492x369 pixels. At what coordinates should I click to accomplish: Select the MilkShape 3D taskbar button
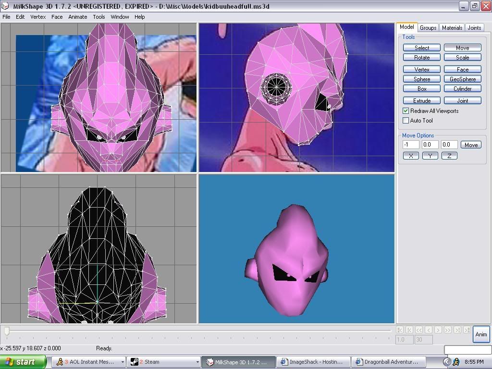coord(238,362)
